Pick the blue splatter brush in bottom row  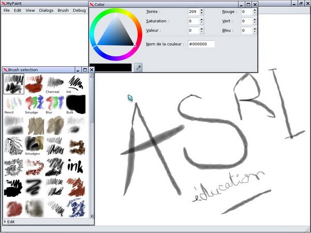tap(76, 208)
